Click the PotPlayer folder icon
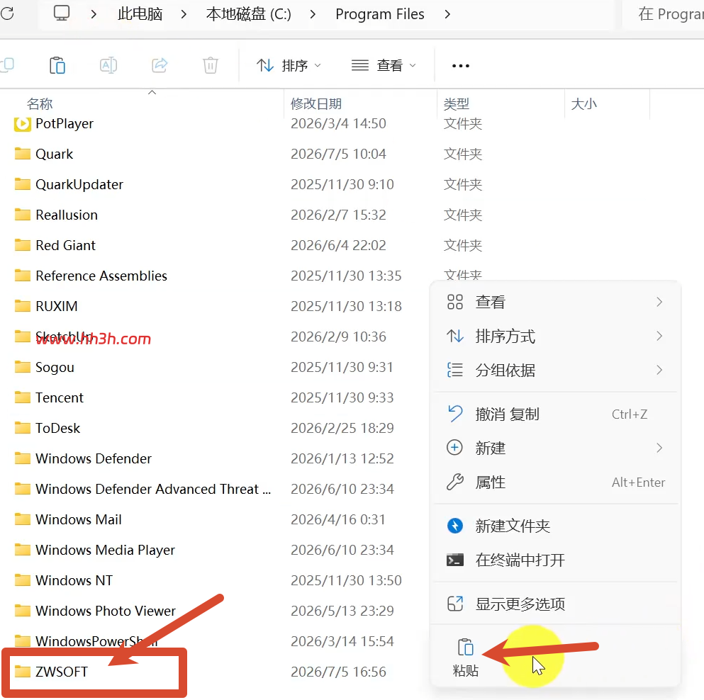 pyautogui.click(x=23, y=124)
